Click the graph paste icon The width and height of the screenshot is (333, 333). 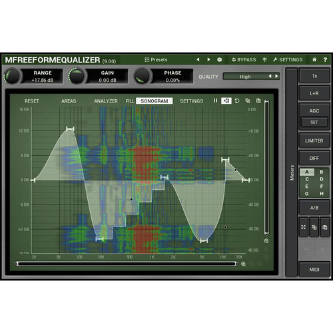[258, 101]
